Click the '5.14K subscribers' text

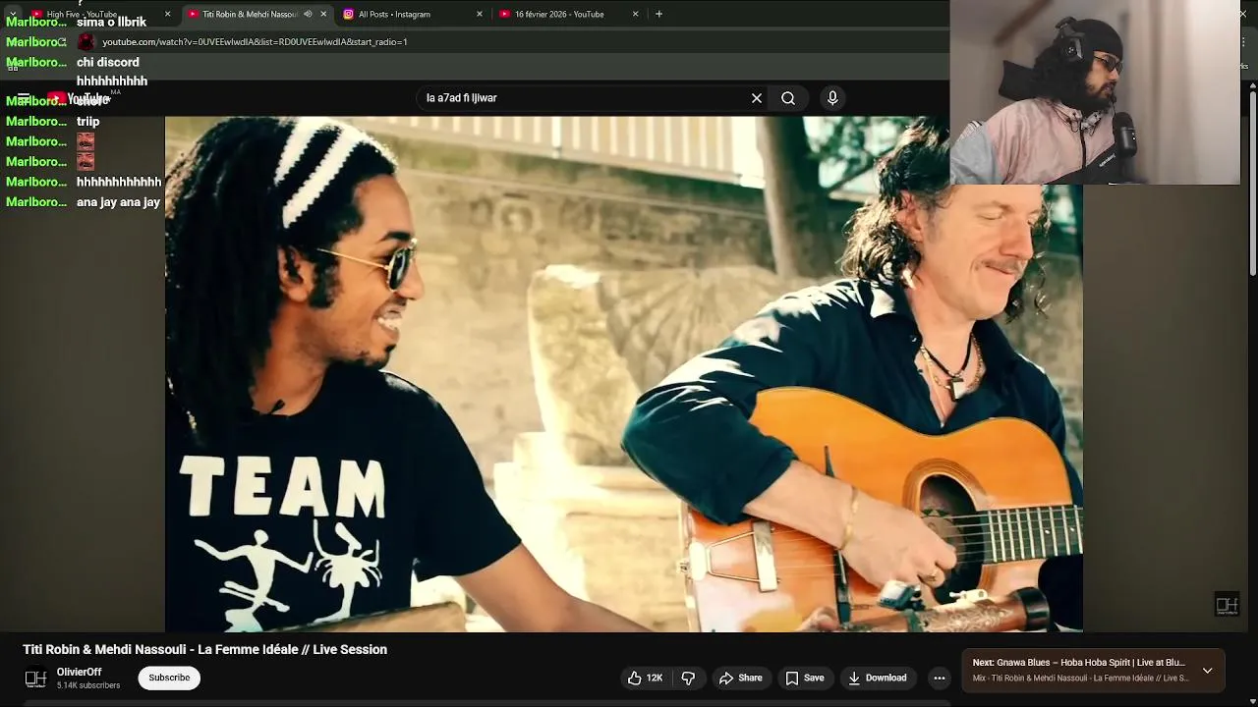point(88,685)
